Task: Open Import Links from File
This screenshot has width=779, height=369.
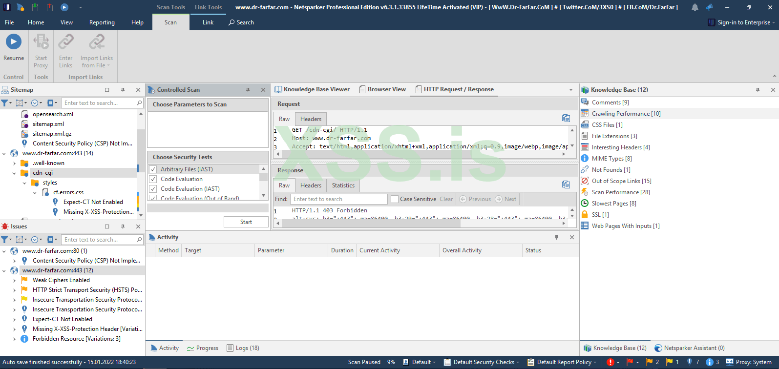Action: [97, 42]
